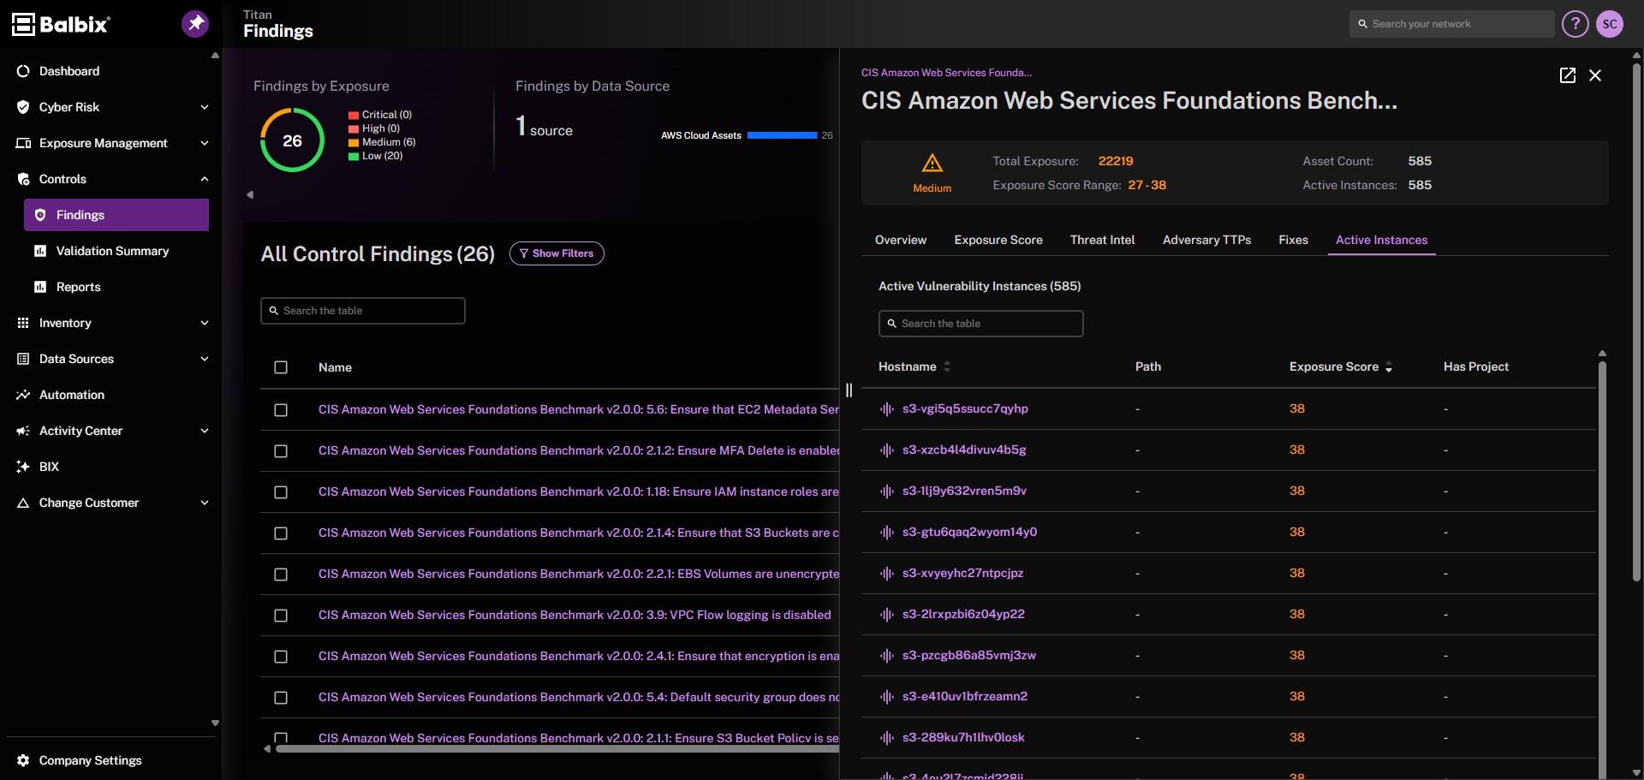Click the All Control Findings search field
The height and width of the screenshot is (780, 1644).
(363, 311)
